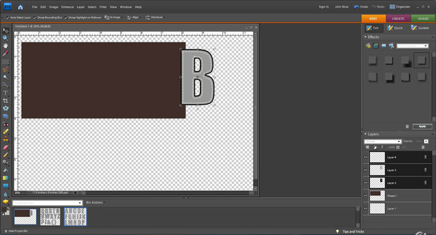436x235 pixels.
Task: Select the Gradient tool
Action: coord(5,178)
